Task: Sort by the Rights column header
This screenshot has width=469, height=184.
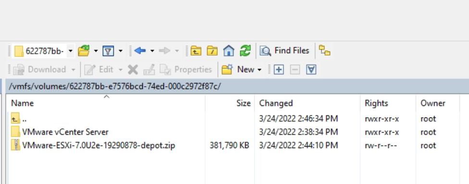Action: [376, 103]
